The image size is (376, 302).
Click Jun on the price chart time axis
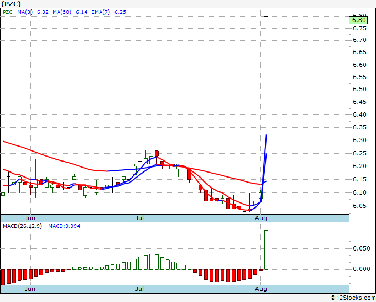tap(30, 218)
